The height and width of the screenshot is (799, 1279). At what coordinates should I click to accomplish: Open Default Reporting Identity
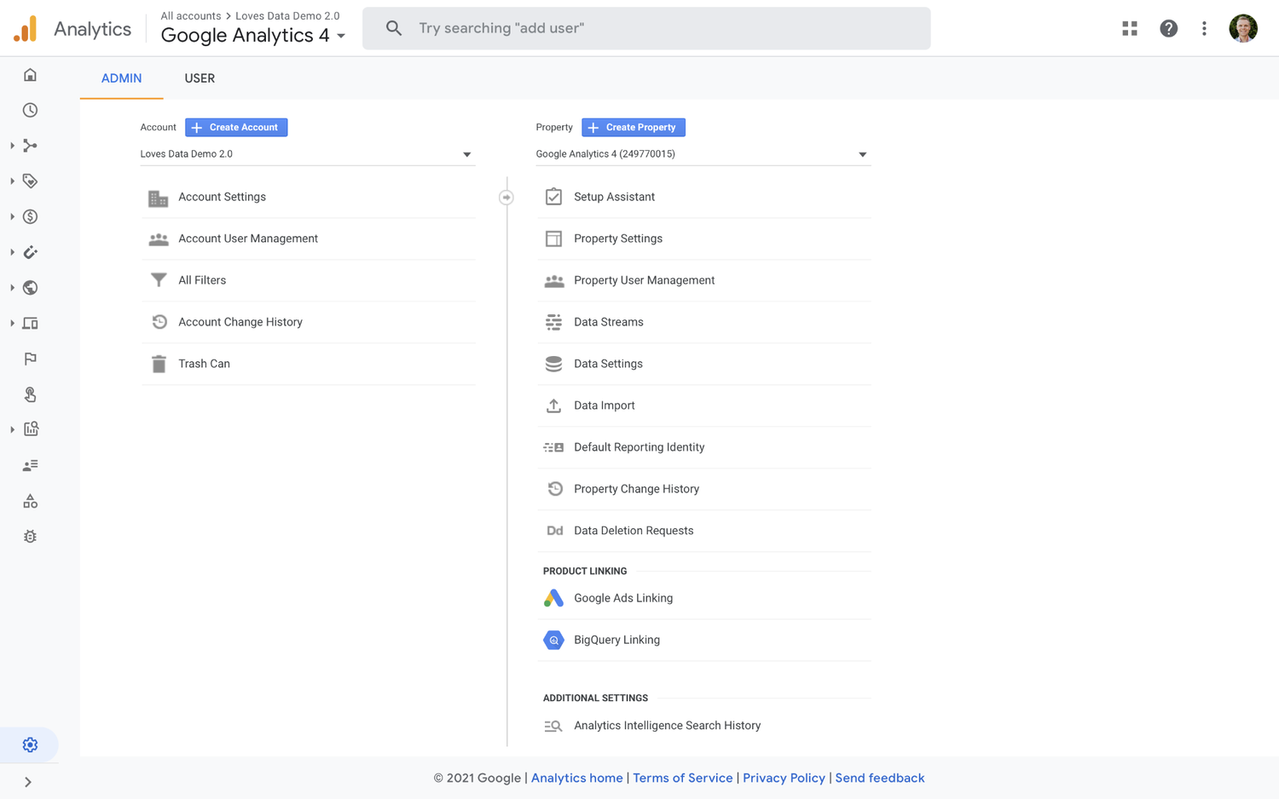tap(703, 447)
